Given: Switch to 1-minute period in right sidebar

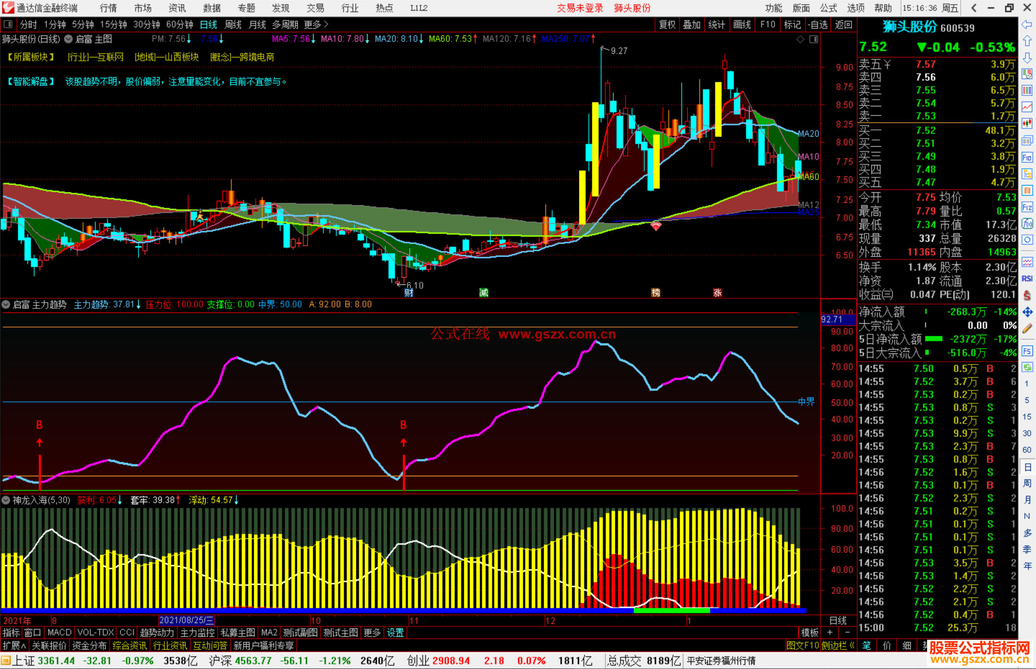Looking at the screenshot, I should point(1026,384).
